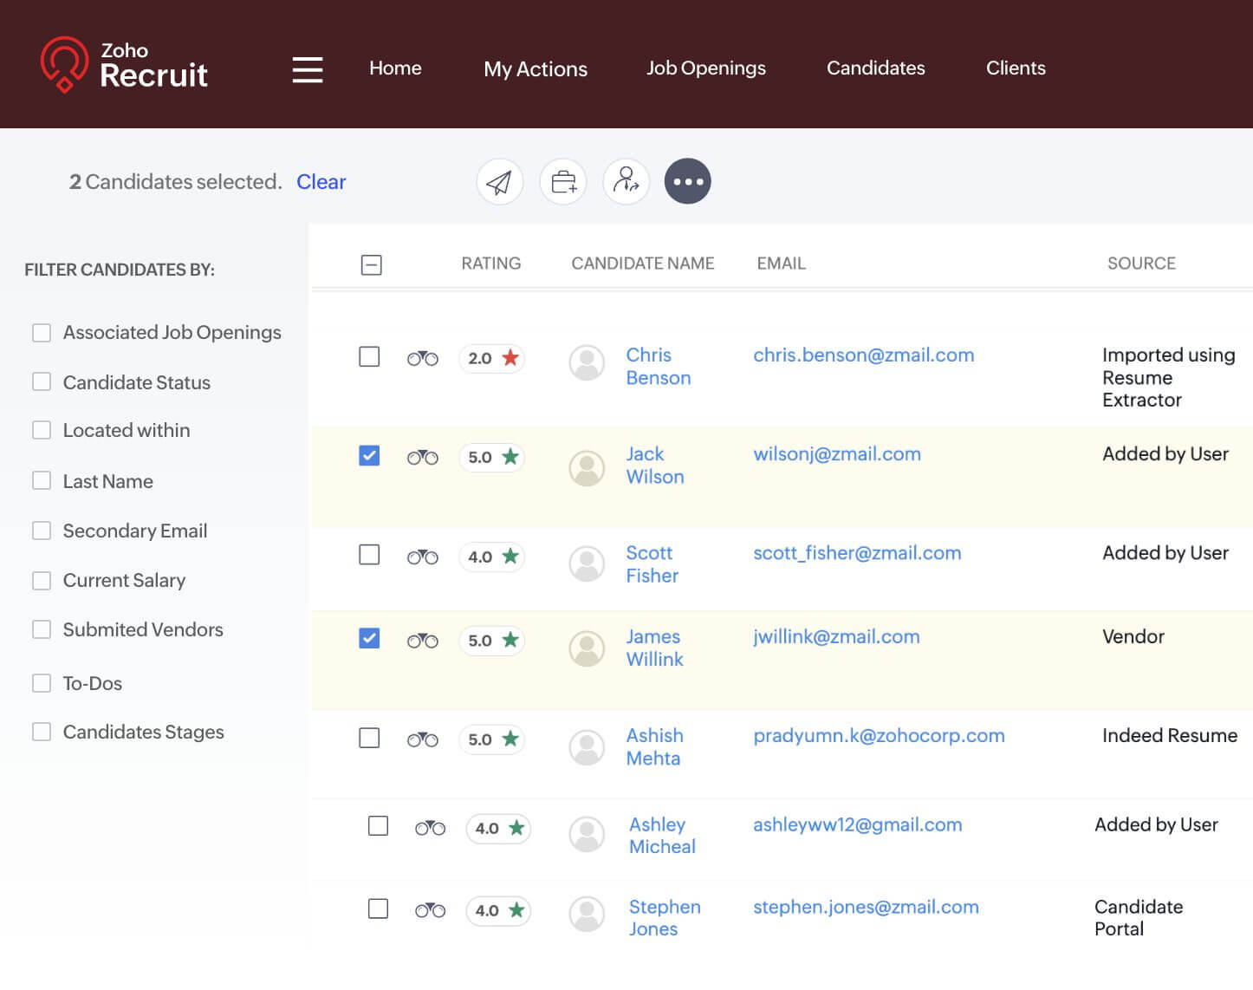The height and width of the screenshot is (990, 1253).
Task: Click Jack Wilson's avatar icon
Action: (x=587, y=468)
